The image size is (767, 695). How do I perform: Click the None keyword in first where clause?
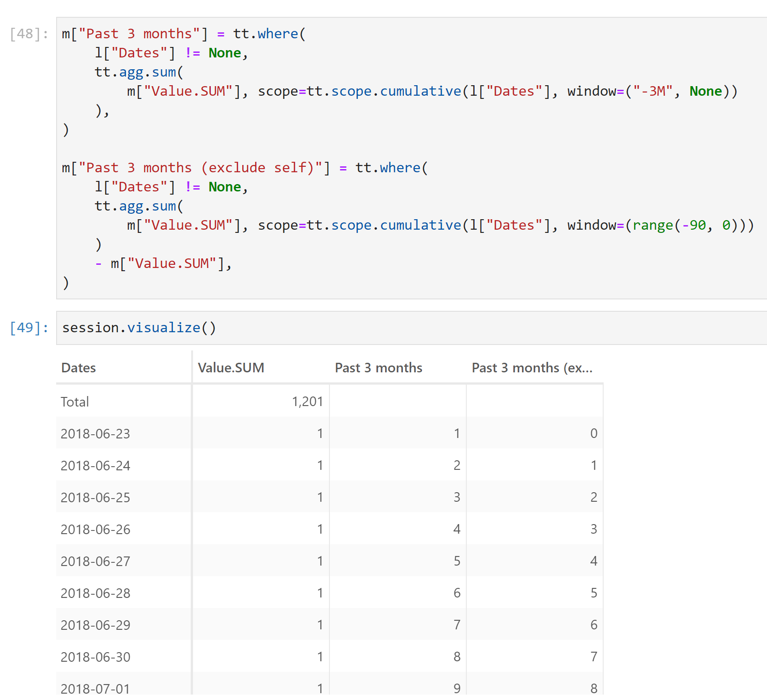pos(224,52)
